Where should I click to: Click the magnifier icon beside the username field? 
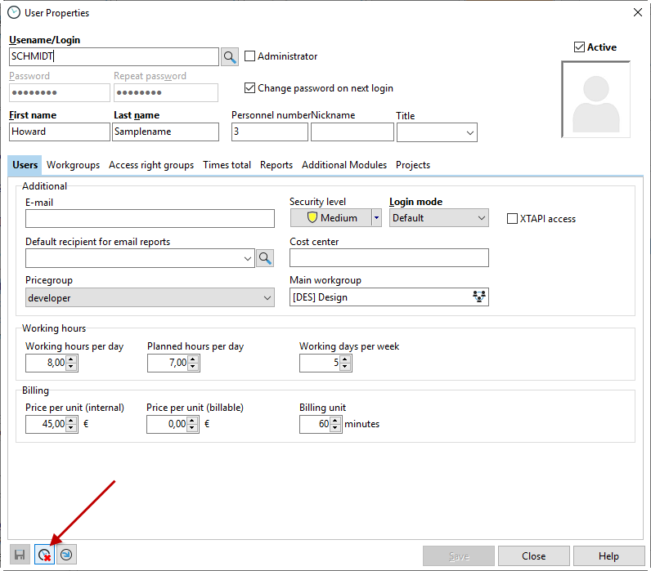(x=230, y=56)
